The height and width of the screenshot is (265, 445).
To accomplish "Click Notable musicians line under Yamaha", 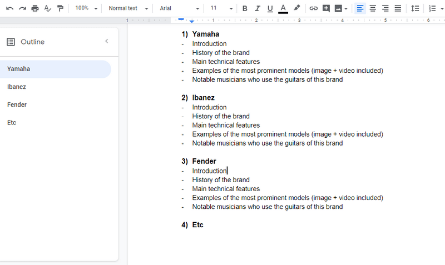I will pyautogui.click(x=268, y=79).
